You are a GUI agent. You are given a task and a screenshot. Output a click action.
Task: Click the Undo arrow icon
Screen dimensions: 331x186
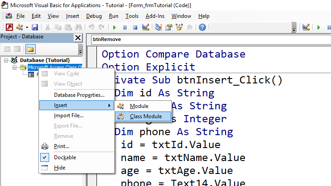coord(91,27)
